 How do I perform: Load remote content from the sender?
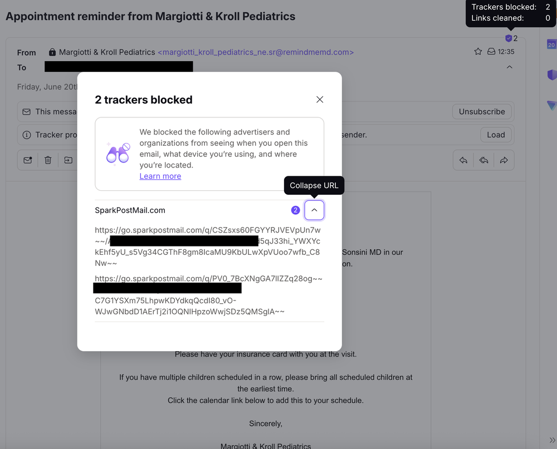[496, 135]
